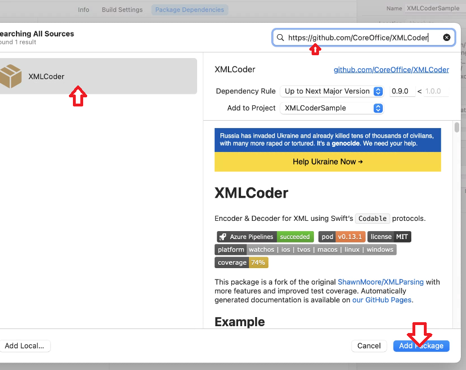Image resolution: width=466 pixels, height=370 pixels.
Task: Click the Add Package button
Action: pos(421,346)
